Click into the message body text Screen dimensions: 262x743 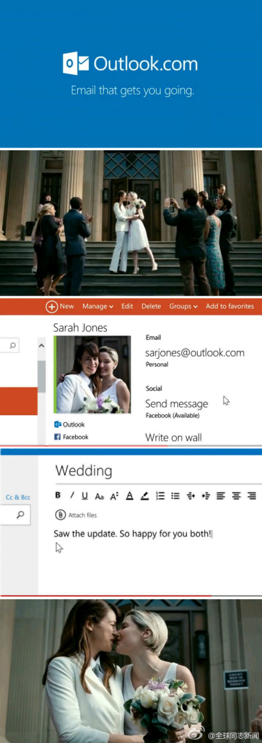click(133, 533)
